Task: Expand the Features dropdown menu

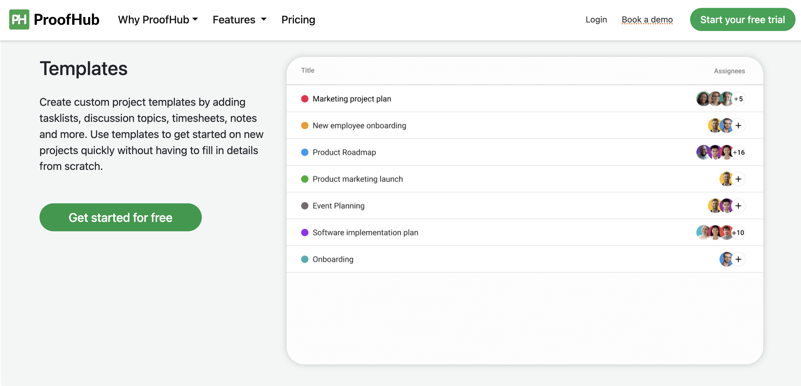Action: tap(239, 19)
